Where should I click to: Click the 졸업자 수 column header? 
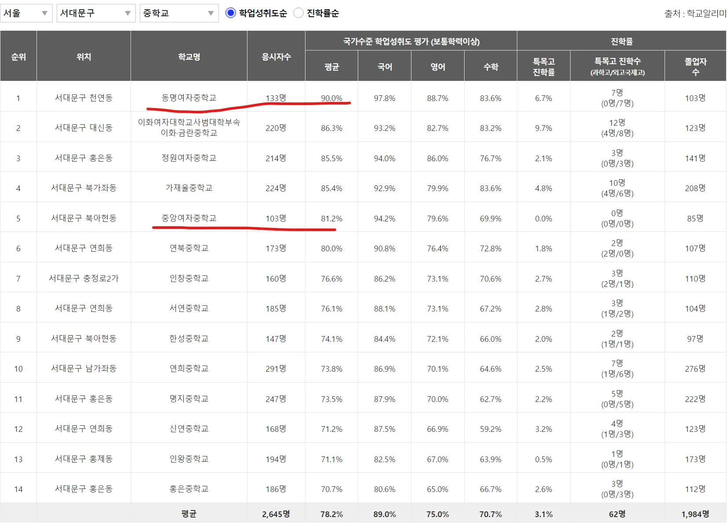(x=695, y=66)
